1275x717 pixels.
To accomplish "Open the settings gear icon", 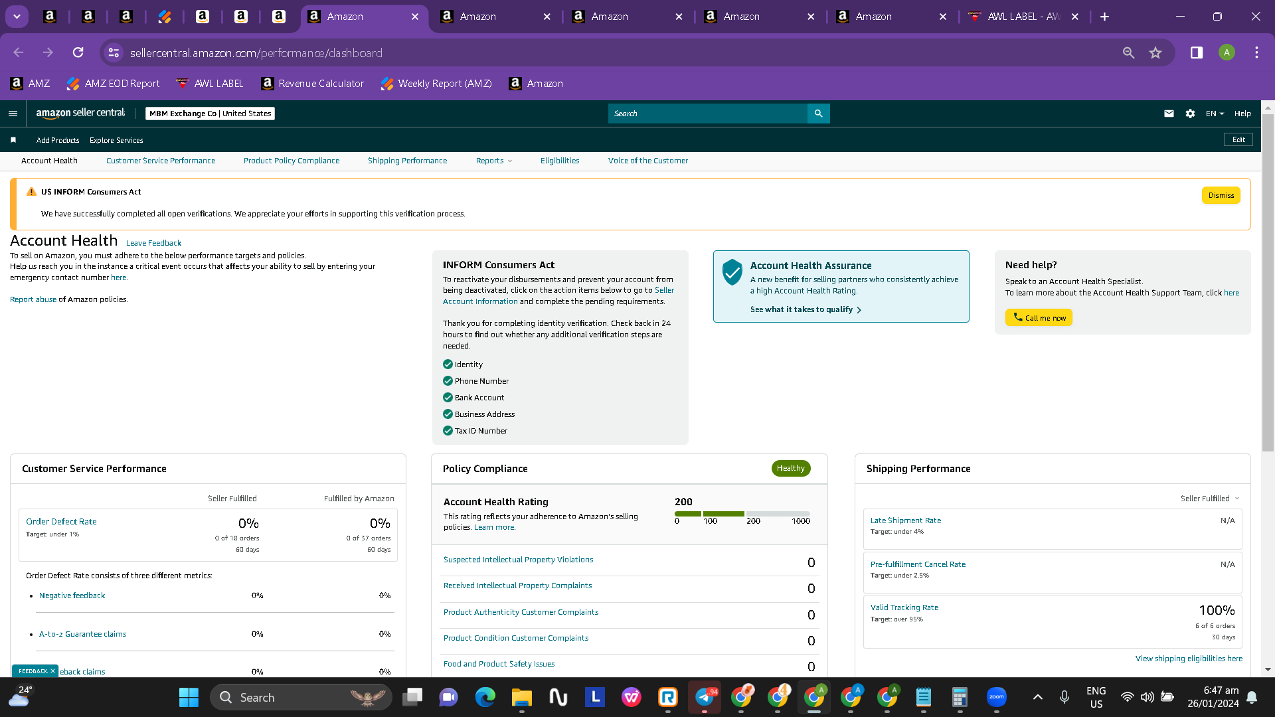I will (1190, 114).
